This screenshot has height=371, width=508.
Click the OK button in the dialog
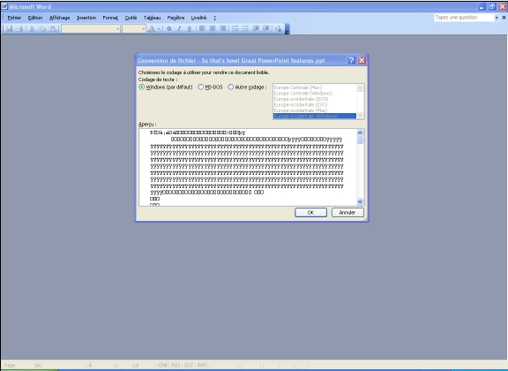[310, 213]
